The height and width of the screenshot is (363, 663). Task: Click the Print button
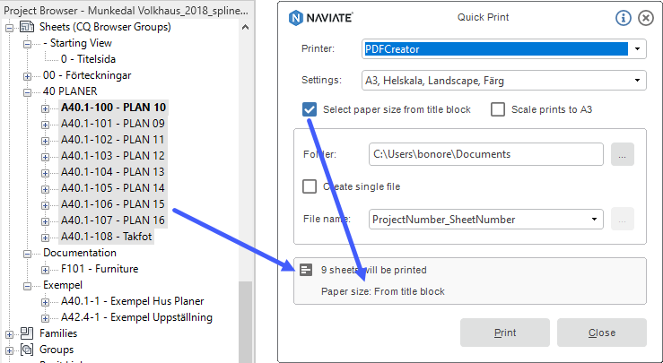point(505,333)
